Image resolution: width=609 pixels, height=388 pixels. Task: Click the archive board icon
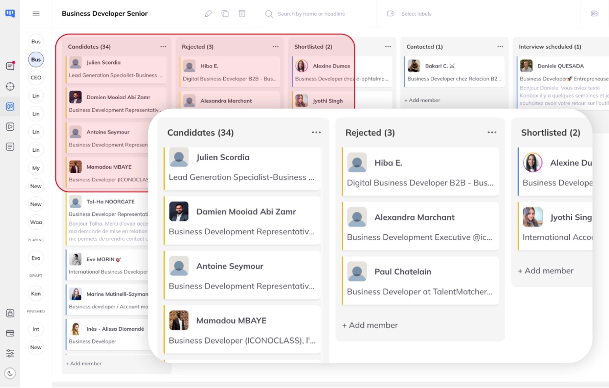pos(242,14)
